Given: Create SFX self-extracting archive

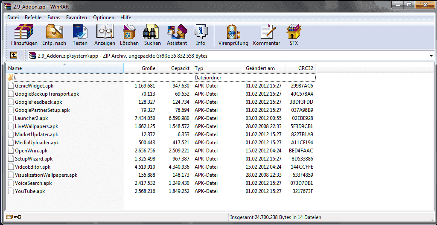Looking at the screenshot, I should [294, 35].
